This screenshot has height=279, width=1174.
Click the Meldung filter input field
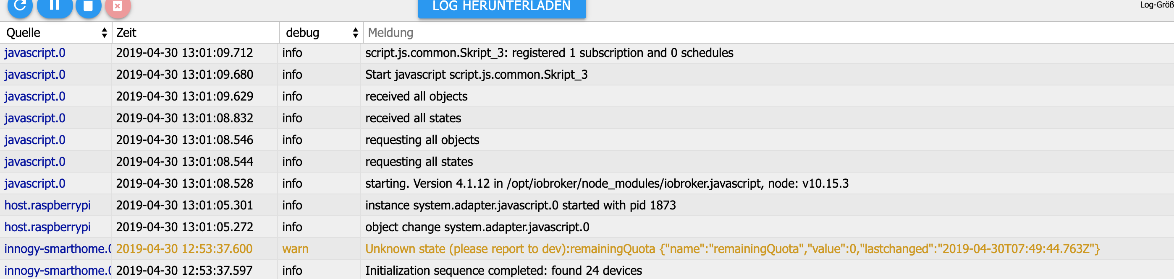coord(765,33)
